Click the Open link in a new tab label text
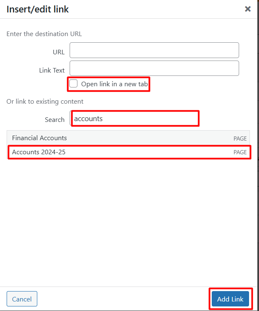The width and height of the screenshot is (259, 311). [114, 84]
